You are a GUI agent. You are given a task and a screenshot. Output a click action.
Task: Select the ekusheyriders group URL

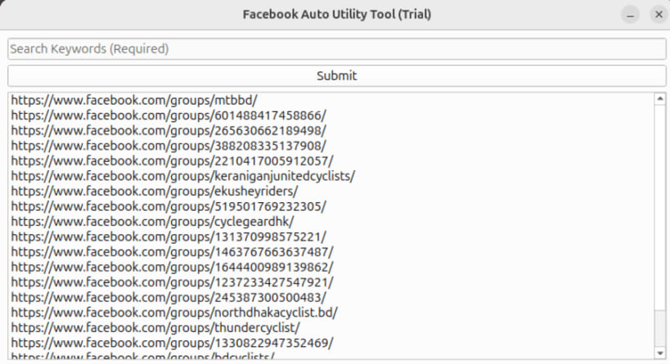point(155,191)
